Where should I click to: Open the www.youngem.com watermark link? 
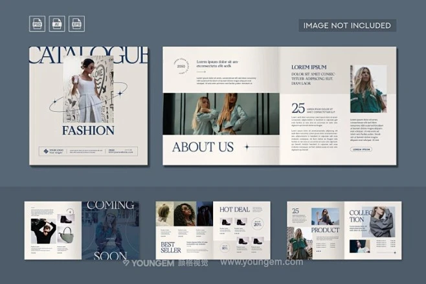261,263
